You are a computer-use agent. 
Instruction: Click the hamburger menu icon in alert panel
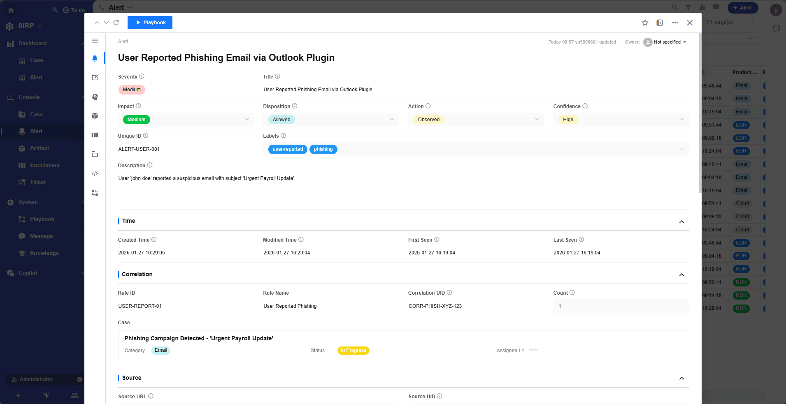tap(95, 41)
